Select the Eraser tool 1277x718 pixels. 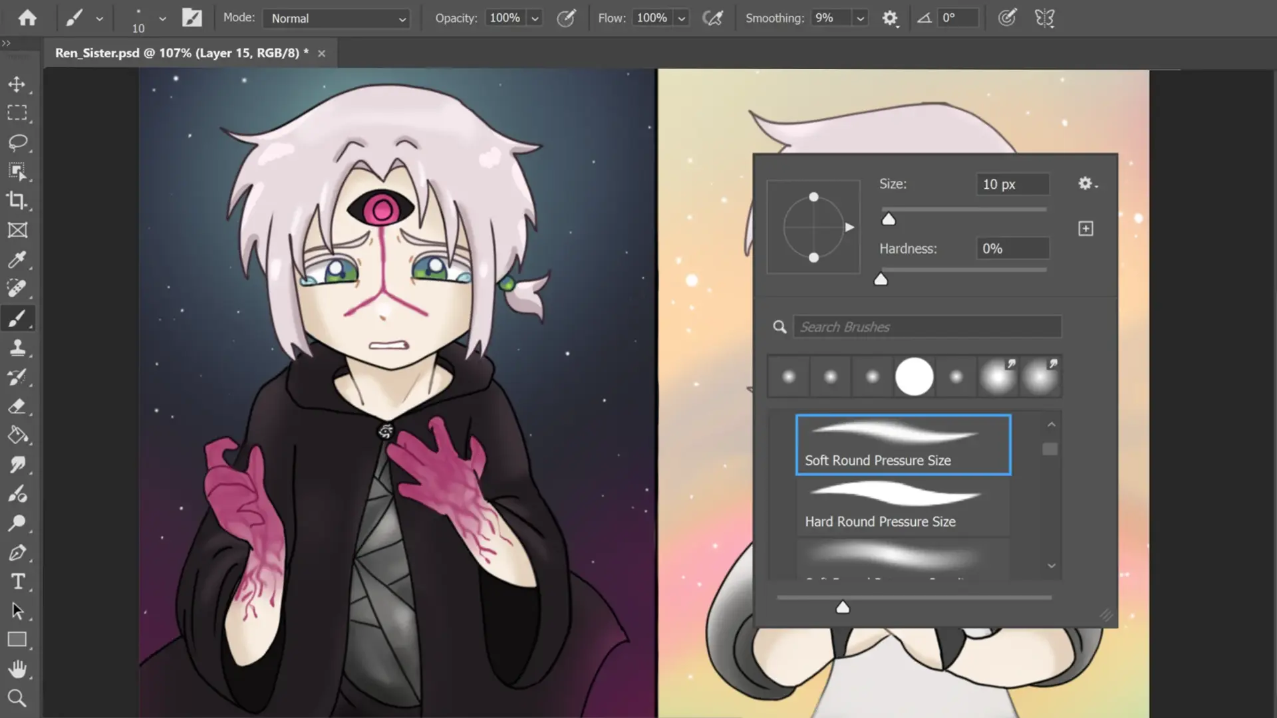tap(17, 406)
